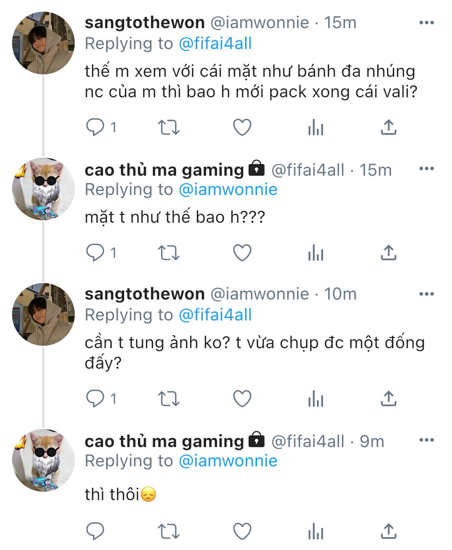Reply to the 'thế m xem' tweet
Screen dimensions: 452x550
point(95,127)
